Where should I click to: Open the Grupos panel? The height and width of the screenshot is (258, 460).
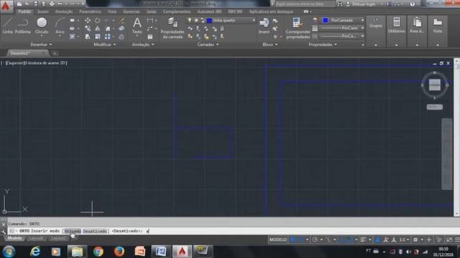376,31
